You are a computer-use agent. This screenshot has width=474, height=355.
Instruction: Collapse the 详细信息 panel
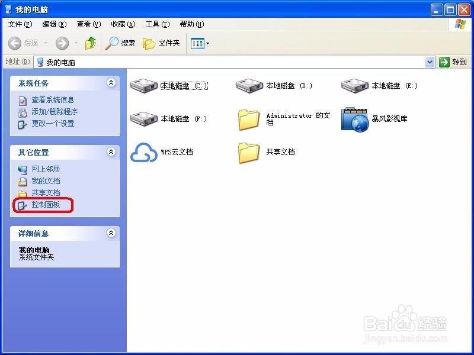click(x=111, y=233)
